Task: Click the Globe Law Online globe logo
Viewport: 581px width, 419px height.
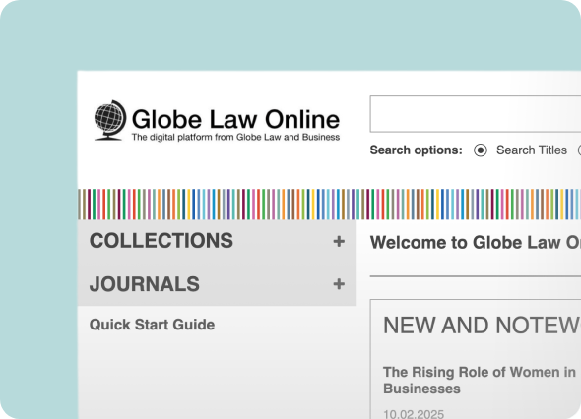Action: (x=110, y=120)
